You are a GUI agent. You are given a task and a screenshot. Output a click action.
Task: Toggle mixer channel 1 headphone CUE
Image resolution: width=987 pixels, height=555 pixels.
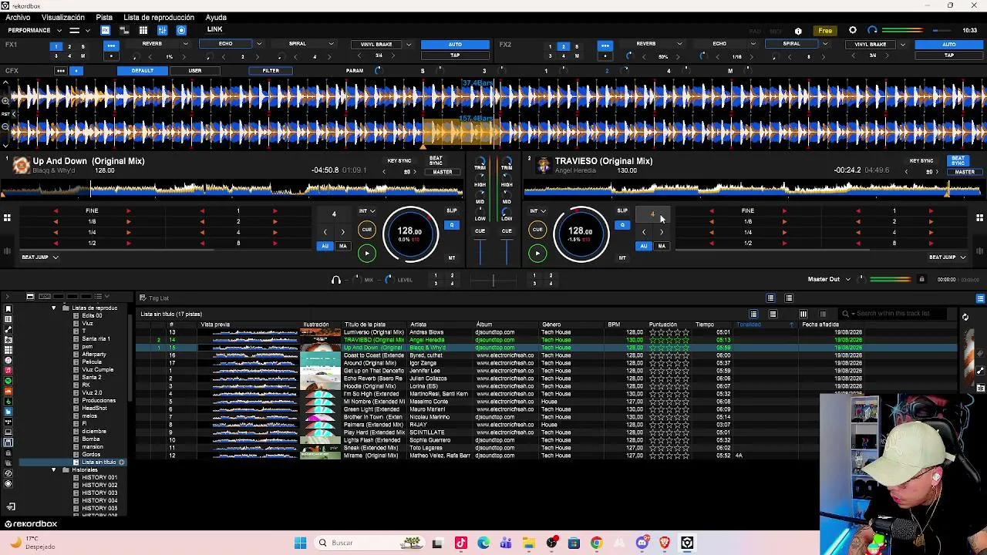pyautogui.click(x=480, y=230)
